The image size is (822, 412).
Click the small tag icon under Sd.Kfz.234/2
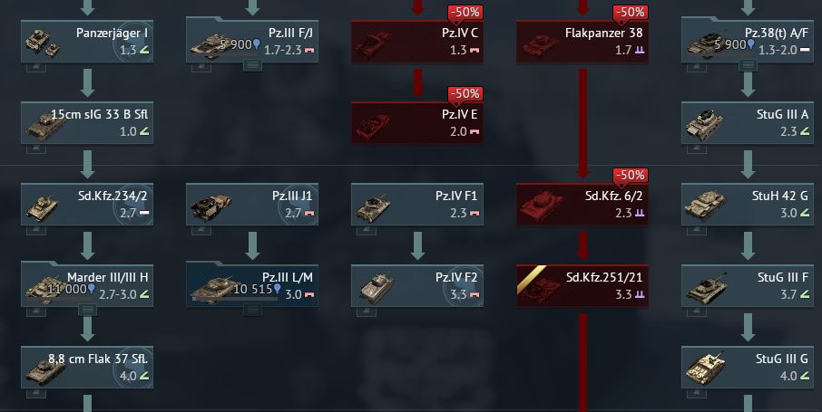point(36,231)
